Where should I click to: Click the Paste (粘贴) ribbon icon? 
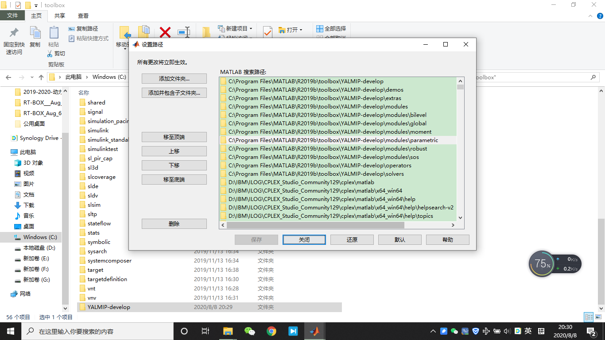(54, 33)
